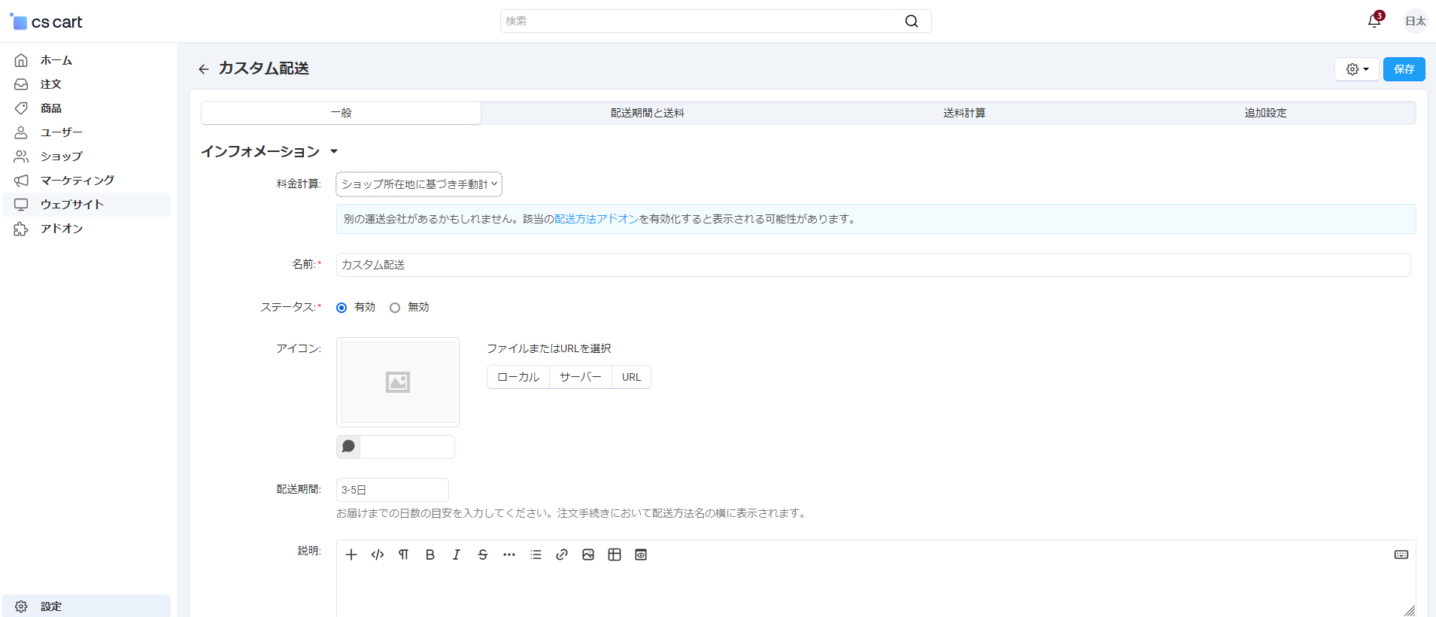
Task: Follow the 配送方法アドオン link
Action: 596,219
